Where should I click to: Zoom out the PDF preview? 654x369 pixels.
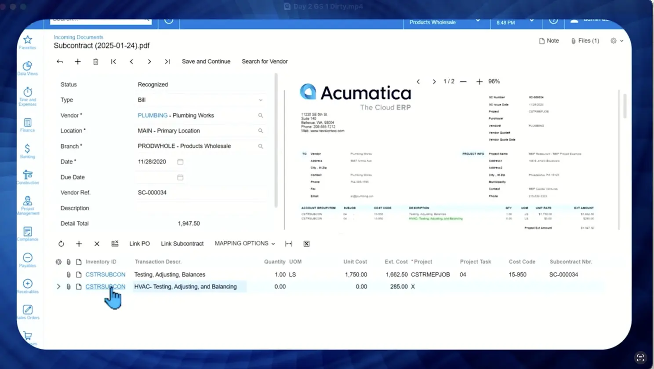click(x=463, y=82)
